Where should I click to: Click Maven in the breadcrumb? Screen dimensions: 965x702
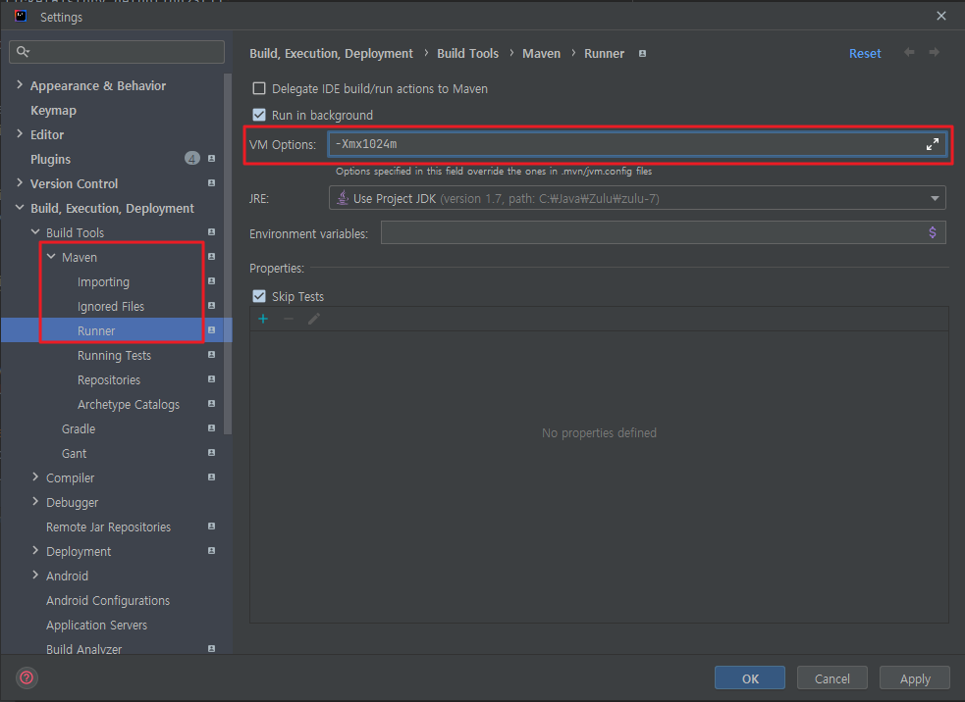click(542, 54)
